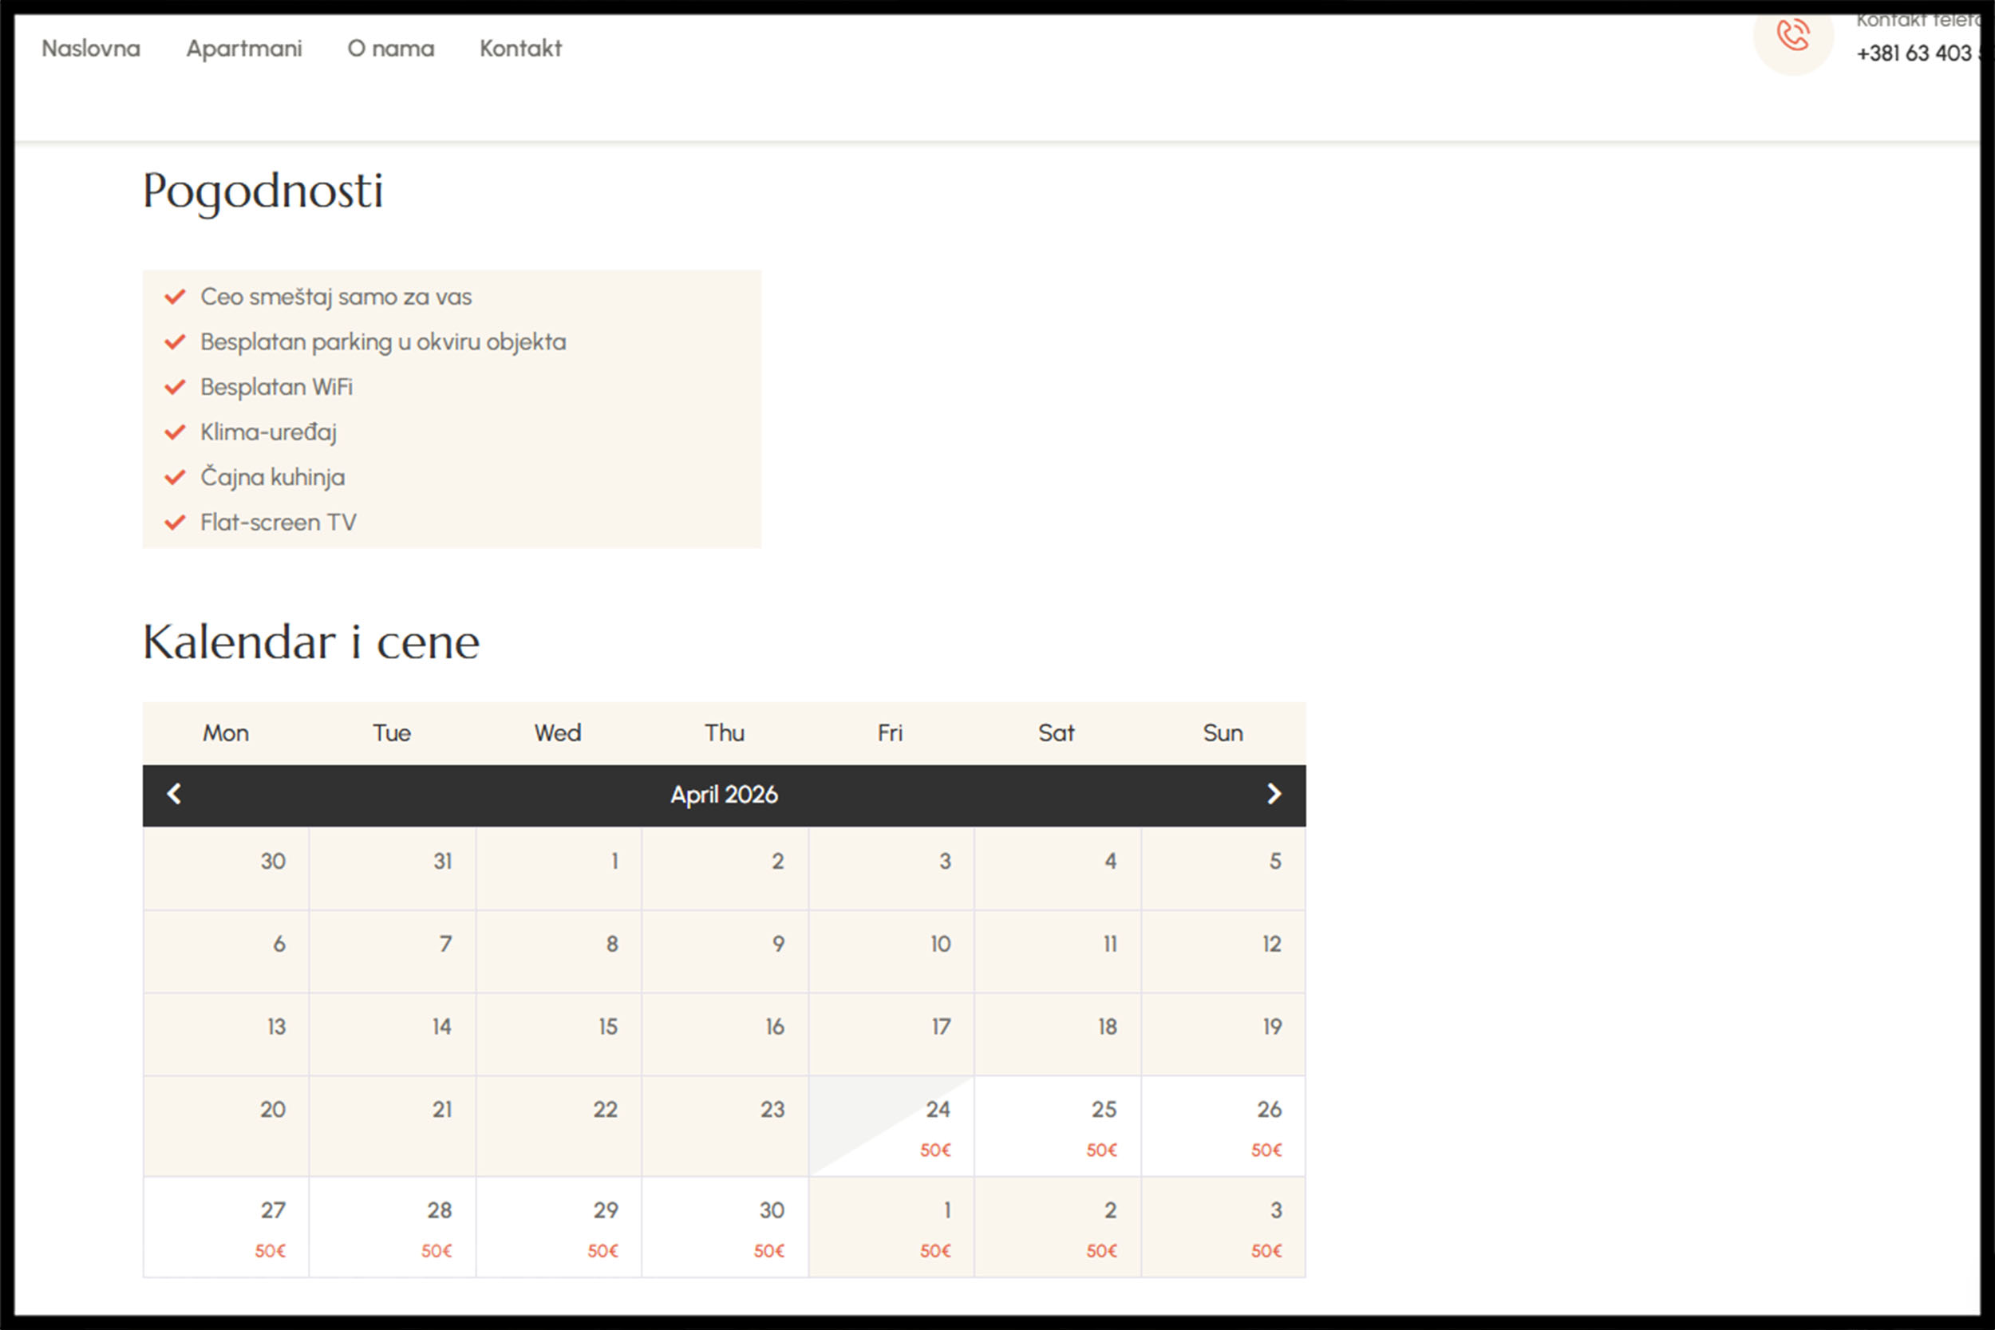Click the April 2026 month title

pos(724,795)
